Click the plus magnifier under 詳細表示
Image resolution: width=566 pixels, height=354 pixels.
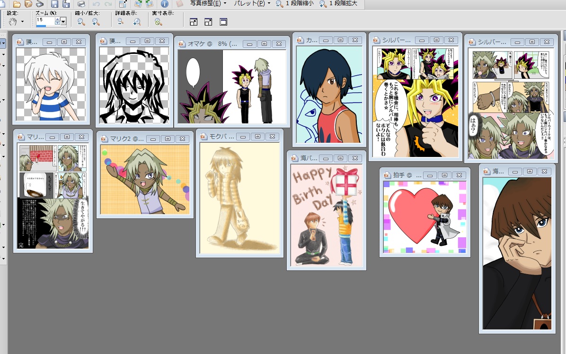tap(136, 22)
